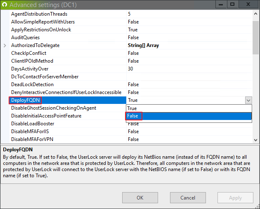This screenshot has width=260, height=209.
Task: Click the String[] Array value cell
Action: [144, 45]
